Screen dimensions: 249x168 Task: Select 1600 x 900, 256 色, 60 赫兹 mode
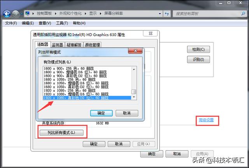tap(87, 69)
